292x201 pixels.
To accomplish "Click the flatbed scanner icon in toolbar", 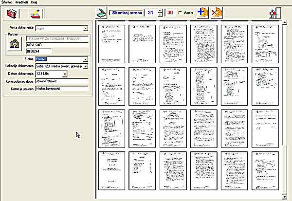I will 101,13.
